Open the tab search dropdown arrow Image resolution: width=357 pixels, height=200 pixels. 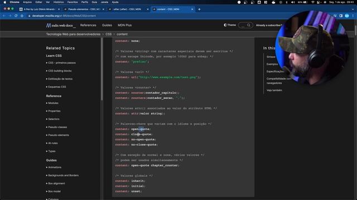pos(353,9)
